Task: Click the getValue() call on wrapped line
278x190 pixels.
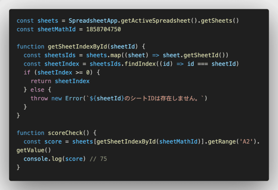Action: click(34, 150)
